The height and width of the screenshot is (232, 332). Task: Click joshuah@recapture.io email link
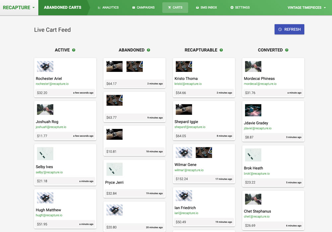point(51,127)
